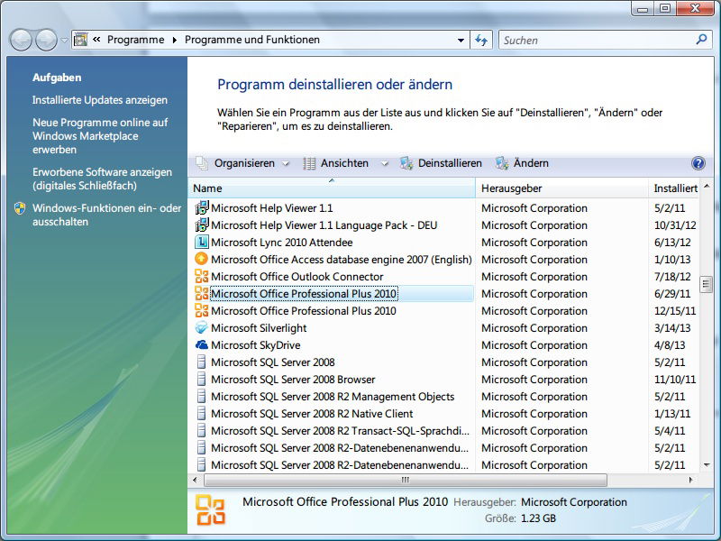
Task: Click the vertical scrollbar thumb
Action: pos(706,284)
